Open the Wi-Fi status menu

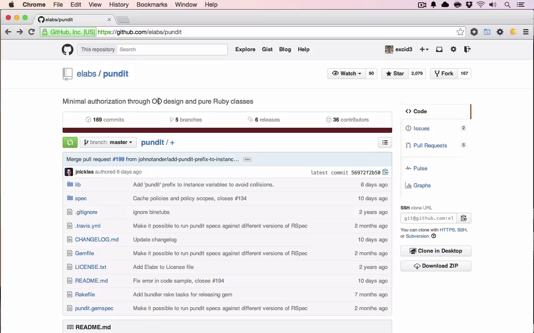coord(481,5)
